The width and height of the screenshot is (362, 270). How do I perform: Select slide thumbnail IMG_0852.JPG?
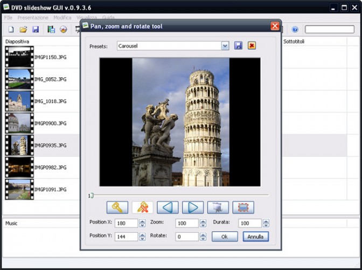pos(19,79)
